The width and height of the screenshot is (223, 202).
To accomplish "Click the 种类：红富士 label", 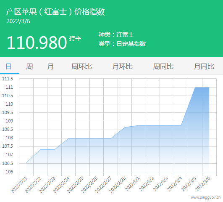I will pyautogui.click(x=116, y=35).
